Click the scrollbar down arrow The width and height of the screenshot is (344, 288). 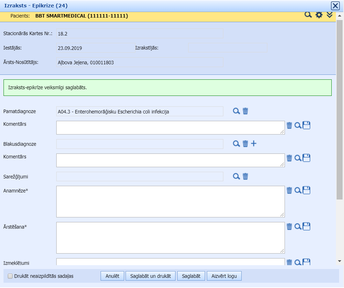pyautogui.click(x=339, y=261)
